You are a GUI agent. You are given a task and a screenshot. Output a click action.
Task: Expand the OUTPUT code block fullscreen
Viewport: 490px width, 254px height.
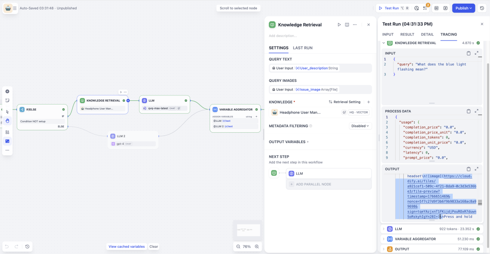(x=477, y=169)
